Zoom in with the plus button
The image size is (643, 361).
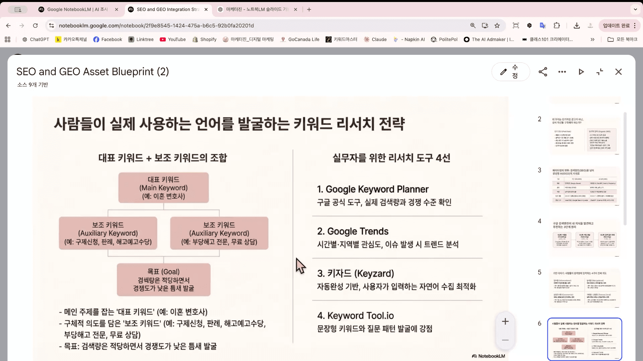505,322
